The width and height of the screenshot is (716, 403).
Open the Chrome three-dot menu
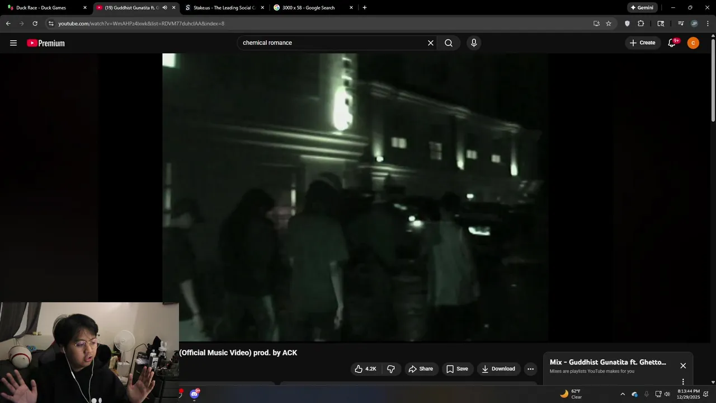pyautogui.click(x=708, y=24)
